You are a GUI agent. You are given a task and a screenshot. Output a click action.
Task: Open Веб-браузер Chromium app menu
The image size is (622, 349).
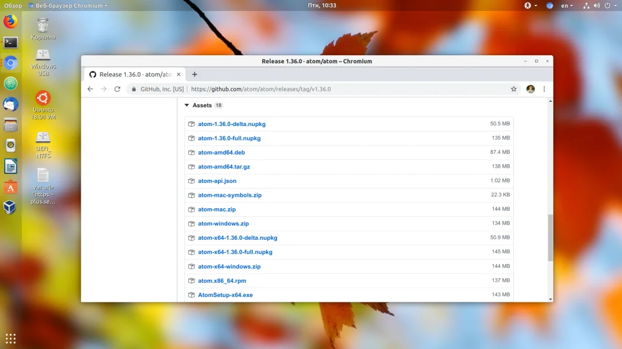68,5
